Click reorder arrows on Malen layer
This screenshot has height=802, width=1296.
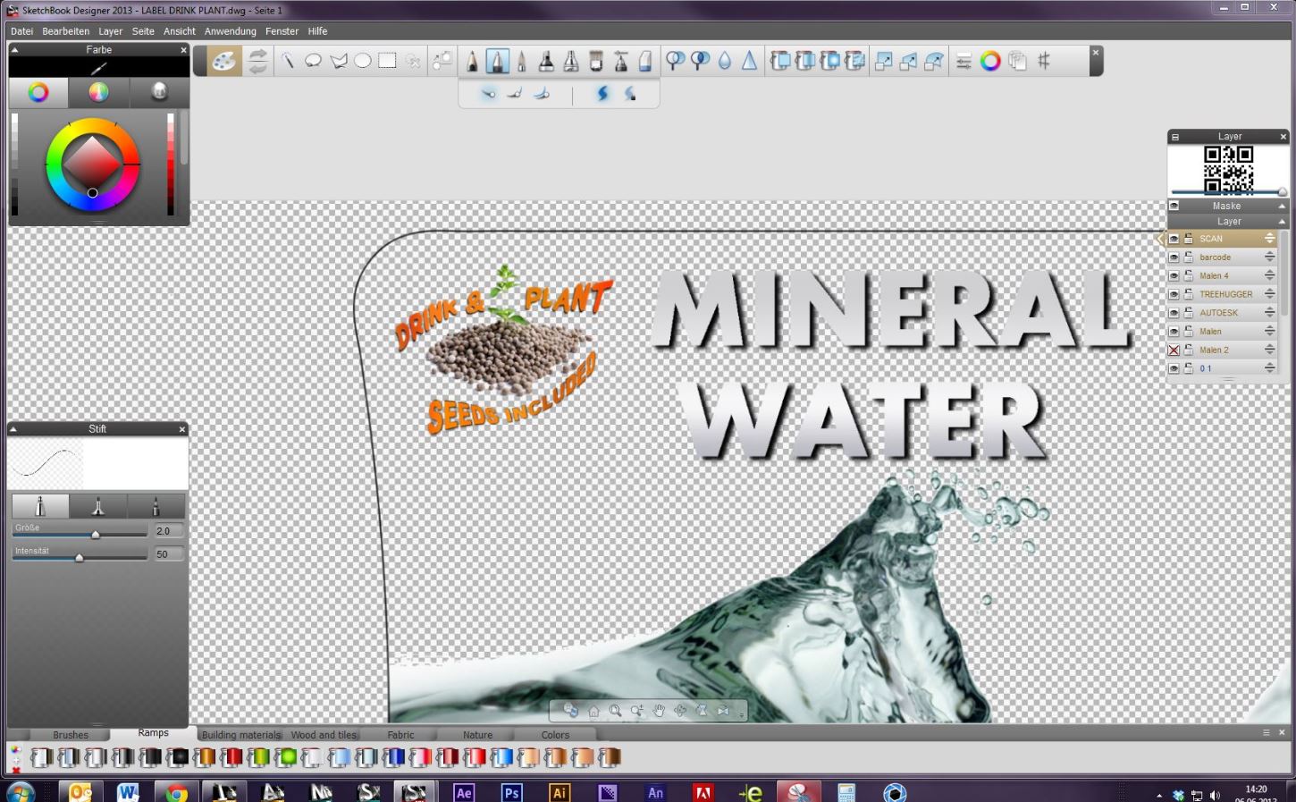pos(1269,331)
